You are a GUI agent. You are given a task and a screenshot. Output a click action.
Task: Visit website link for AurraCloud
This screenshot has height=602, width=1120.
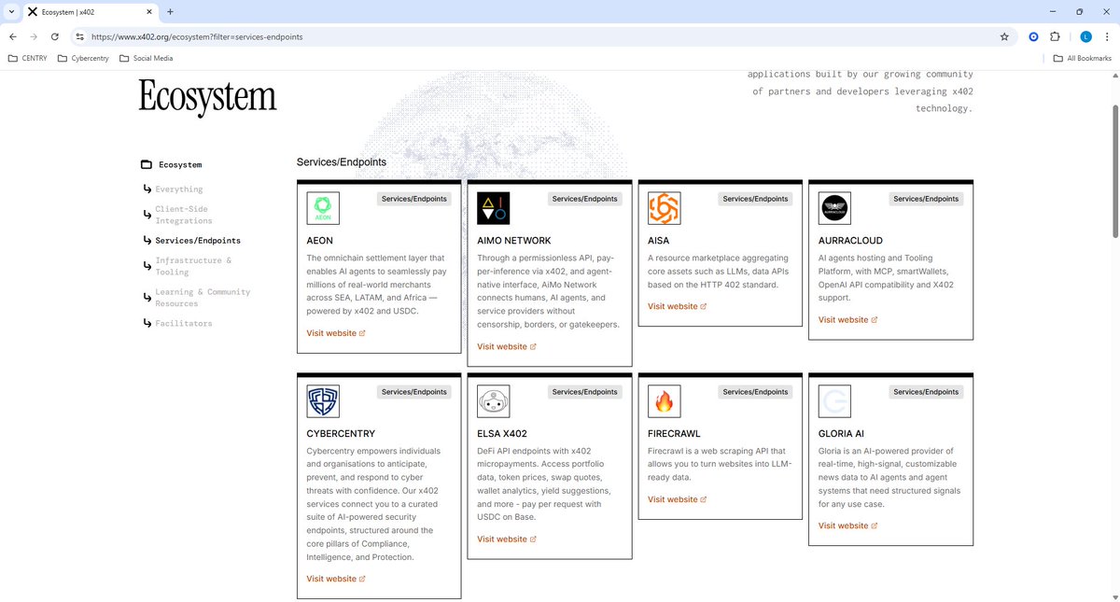pos(848,319)
